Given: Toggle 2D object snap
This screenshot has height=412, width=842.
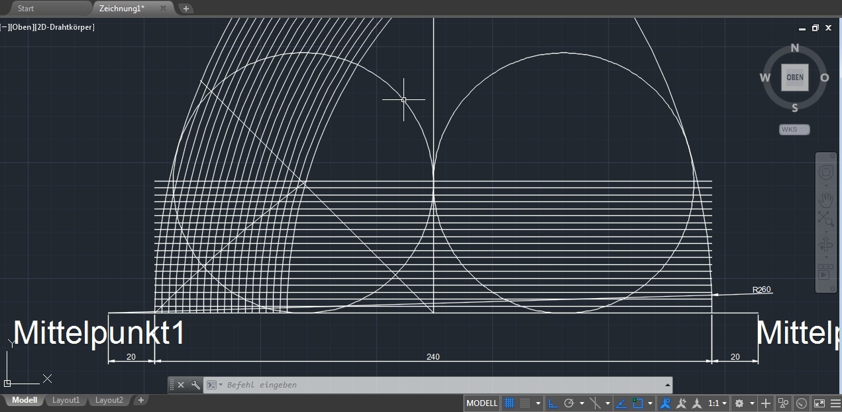Looking at the screenshot, I should [x=638, y=403].
